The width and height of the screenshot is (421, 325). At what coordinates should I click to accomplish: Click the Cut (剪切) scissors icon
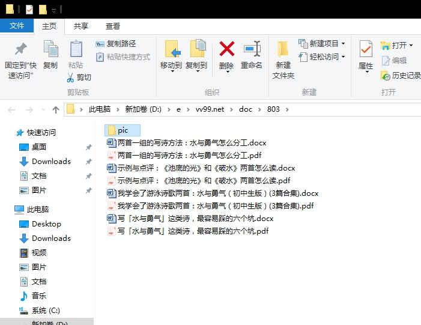tap(70, 77)
